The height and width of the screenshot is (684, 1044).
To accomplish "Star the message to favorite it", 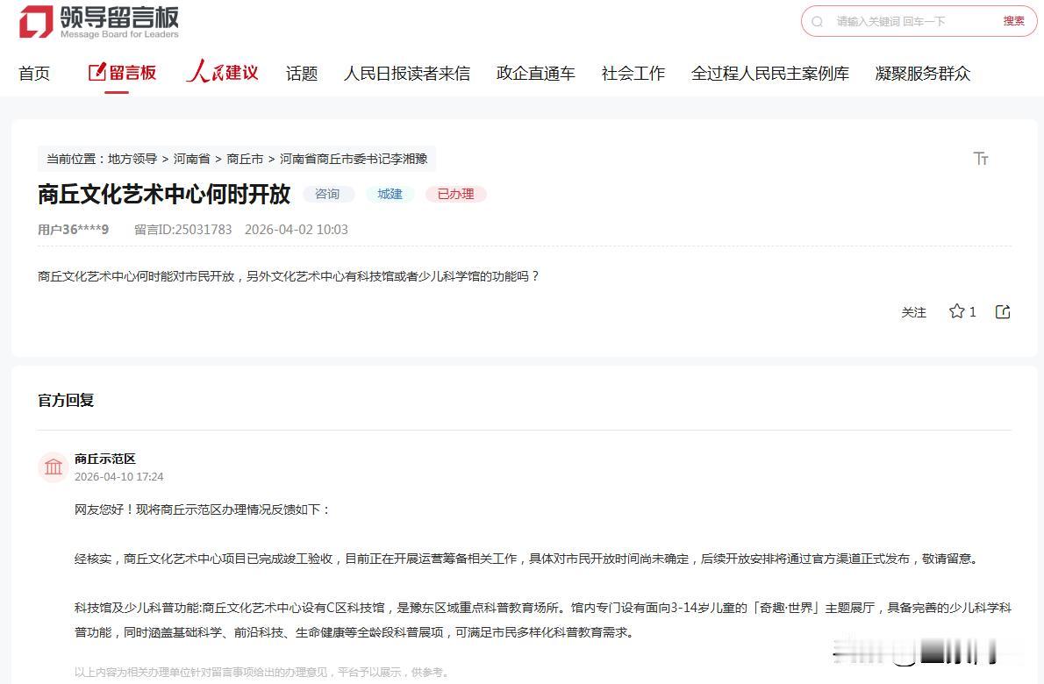I will click(955, 311).
